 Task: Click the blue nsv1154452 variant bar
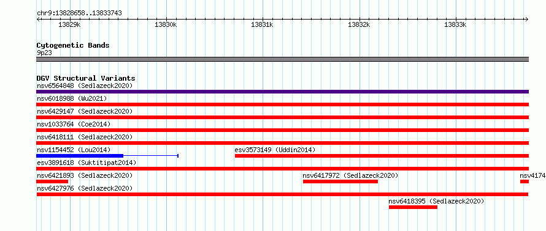(80, 156)
